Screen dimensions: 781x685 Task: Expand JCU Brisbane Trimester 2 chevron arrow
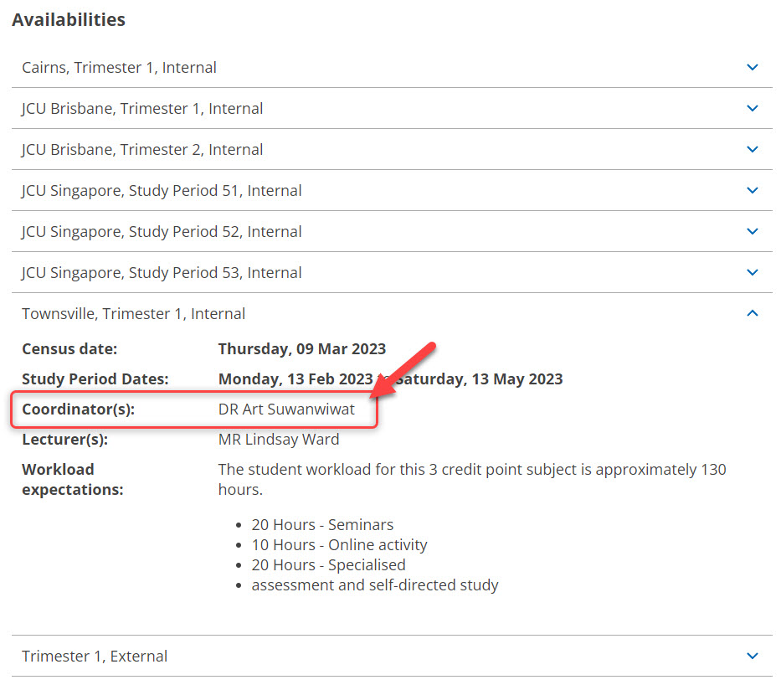tap(752, 149)
